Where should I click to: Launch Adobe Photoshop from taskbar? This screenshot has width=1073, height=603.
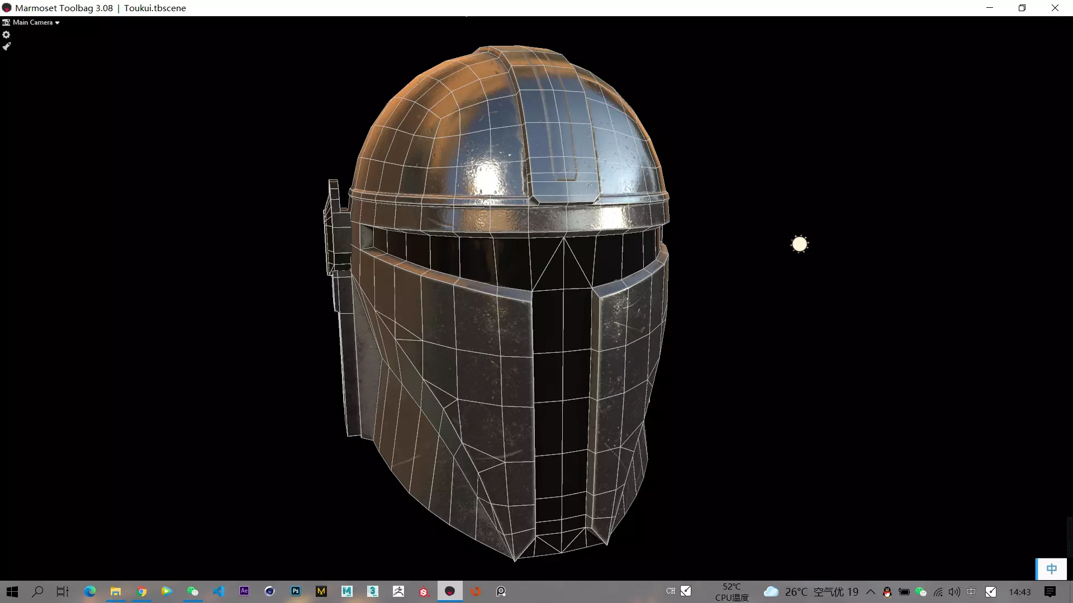tap(296, 591)
